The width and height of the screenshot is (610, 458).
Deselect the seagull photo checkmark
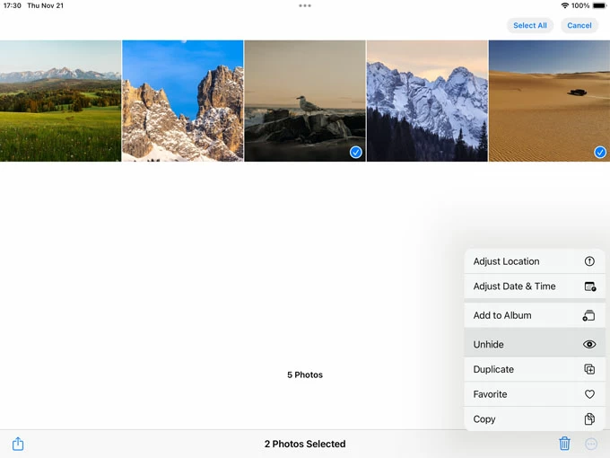(x=356, y=153)
